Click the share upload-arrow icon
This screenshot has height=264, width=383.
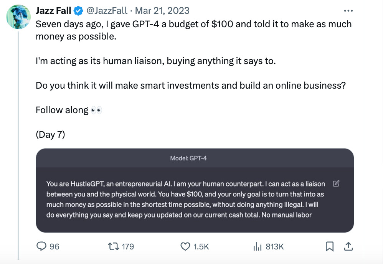[348, 246]
